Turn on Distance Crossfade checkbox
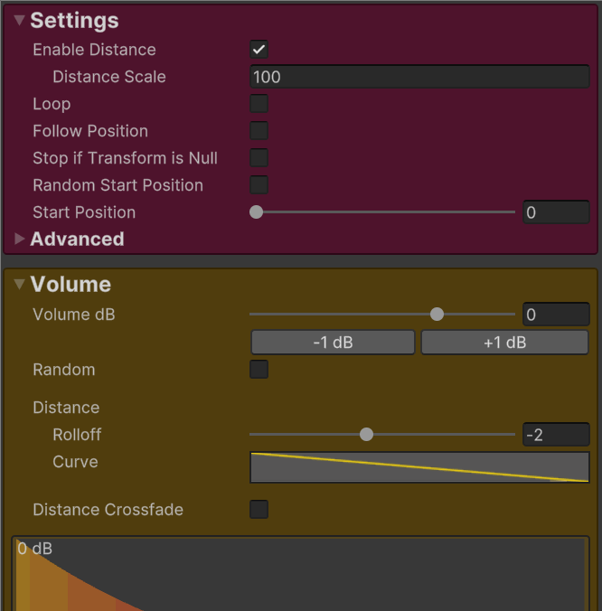This screenshot has width=602, height=611. [x=259, y=510]
